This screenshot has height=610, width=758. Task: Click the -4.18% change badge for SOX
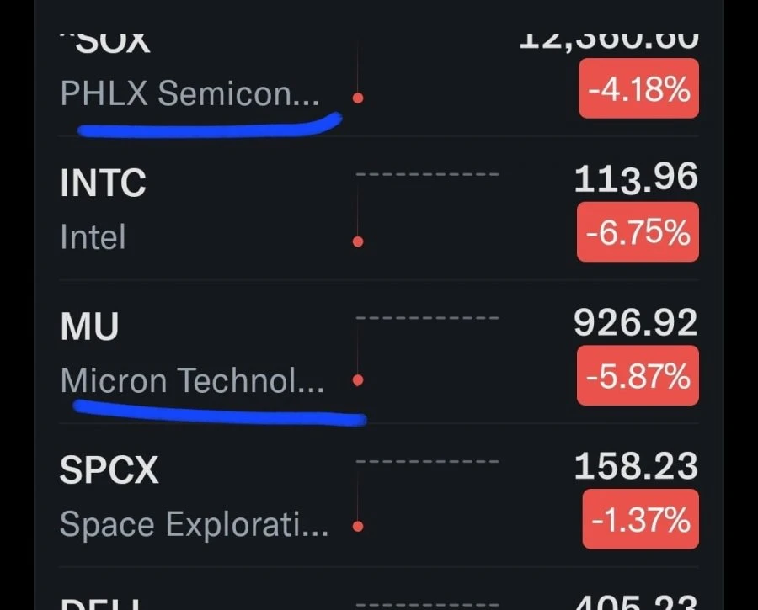(638, 88)
